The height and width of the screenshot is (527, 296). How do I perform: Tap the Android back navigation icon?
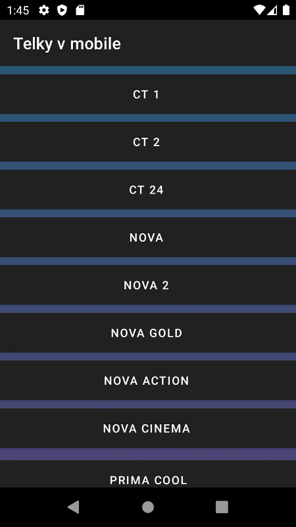click(x=74, y=507)
